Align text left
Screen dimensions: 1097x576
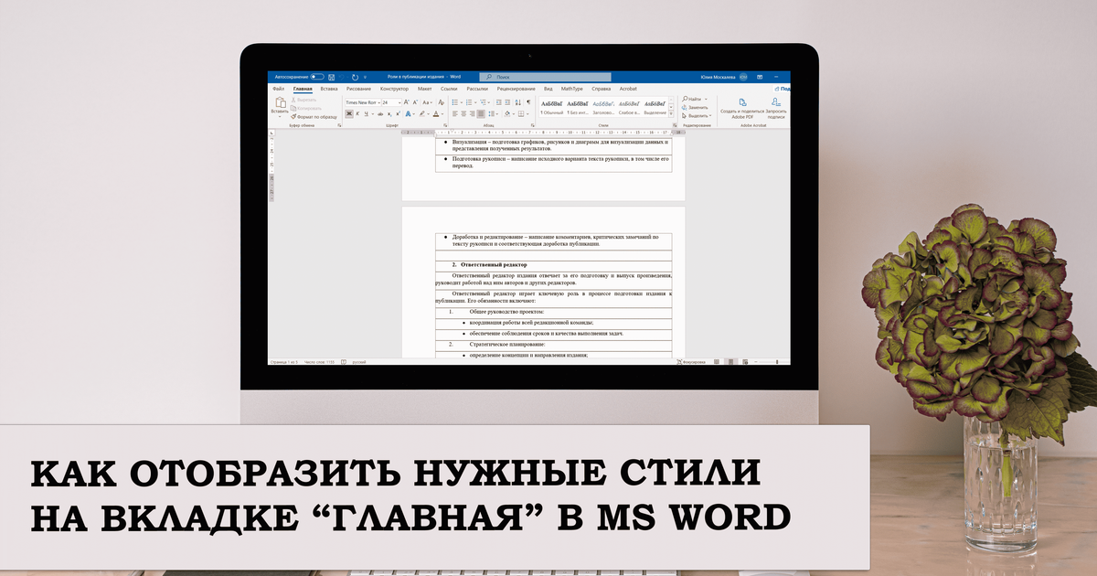tap(455, 114)
